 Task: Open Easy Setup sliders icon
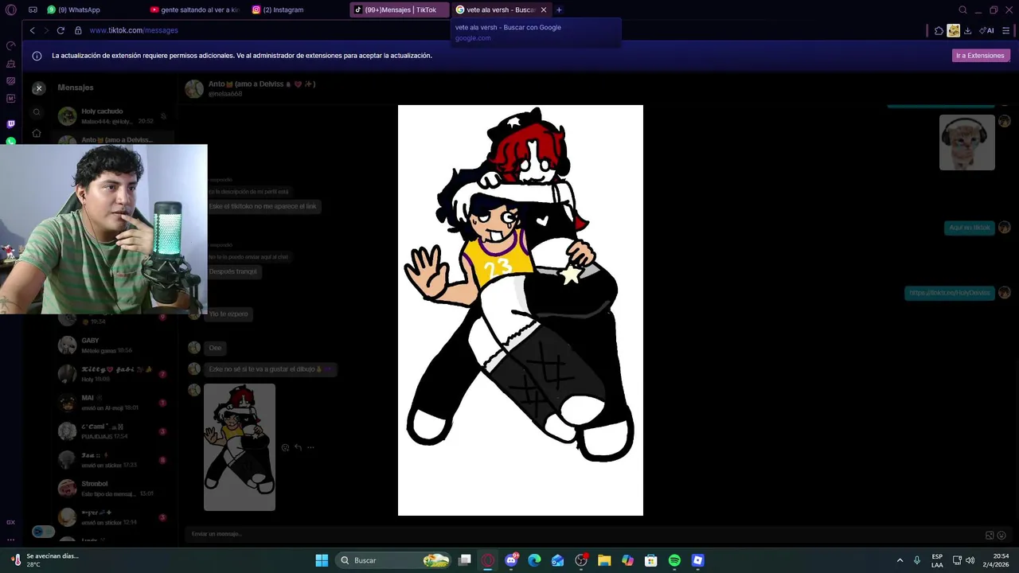click(1006, 31)
